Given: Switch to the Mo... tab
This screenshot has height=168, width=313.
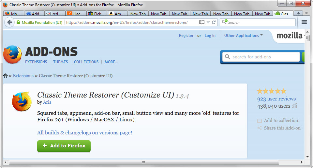Looking at the screenshot, I should tap(14, 14).
